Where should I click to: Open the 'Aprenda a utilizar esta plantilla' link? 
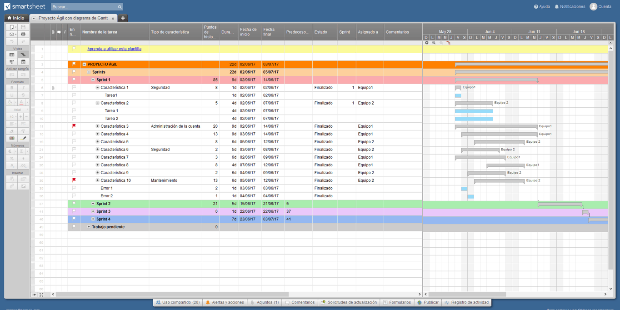(x=114, y=49)
